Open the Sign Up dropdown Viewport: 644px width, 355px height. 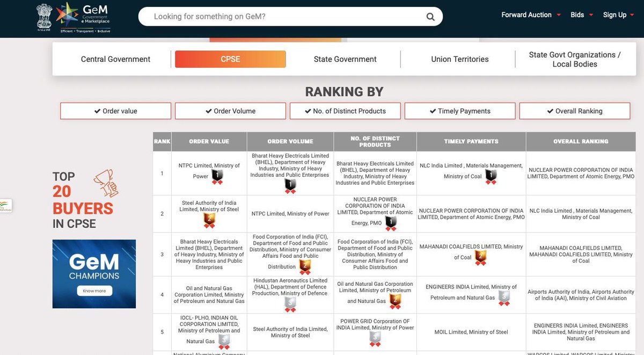coord(618,15)
